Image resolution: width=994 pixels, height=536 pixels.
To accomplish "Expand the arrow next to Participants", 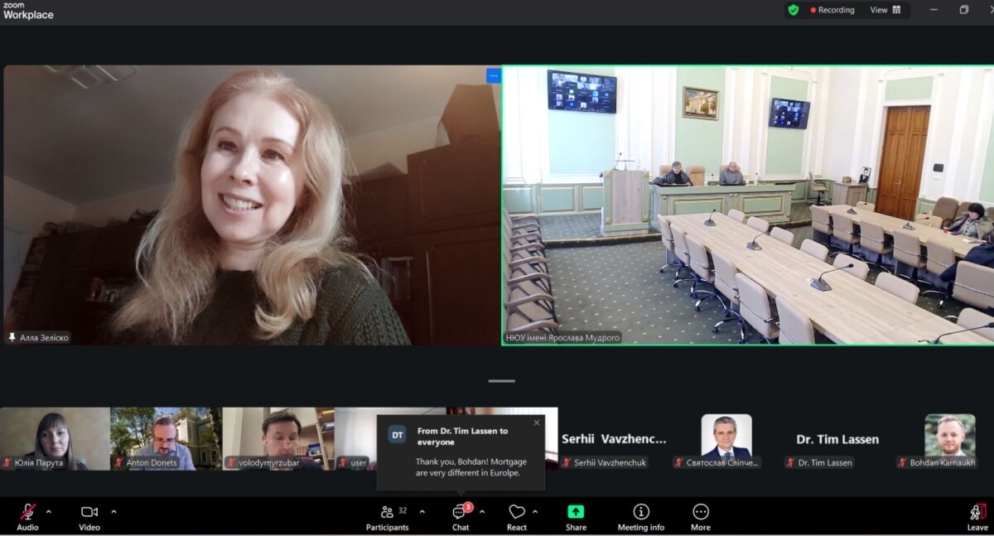I will [x=422, y=511].
